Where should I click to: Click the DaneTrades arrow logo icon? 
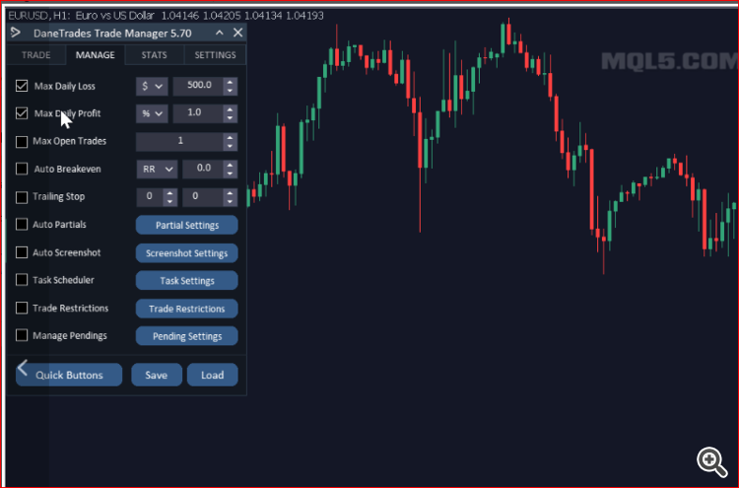[x=16, y=33]
